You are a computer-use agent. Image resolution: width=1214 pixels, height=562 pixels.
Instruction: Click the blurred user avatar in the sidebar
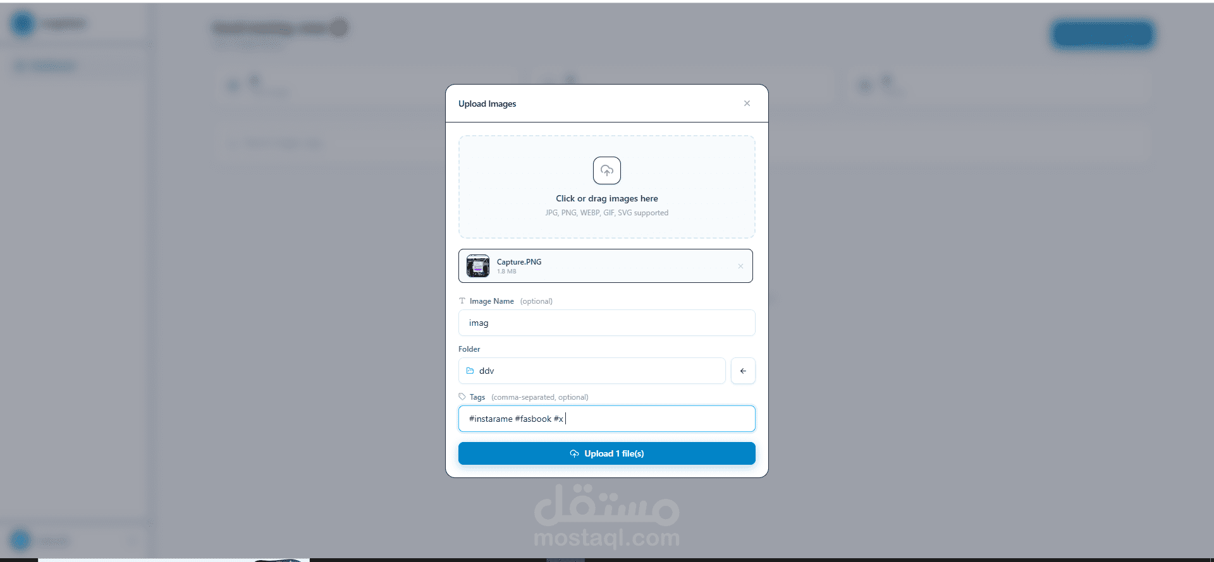pos(21,541)
